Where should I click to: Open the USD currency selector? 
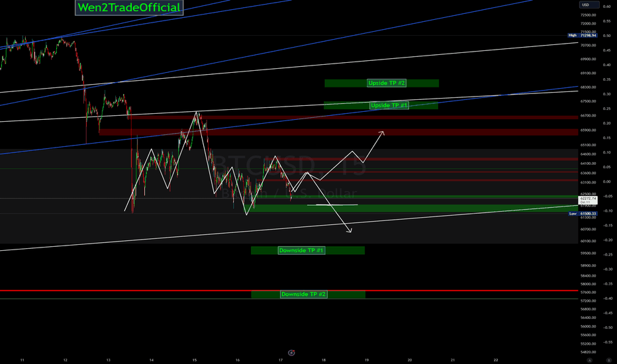[589, 5]
